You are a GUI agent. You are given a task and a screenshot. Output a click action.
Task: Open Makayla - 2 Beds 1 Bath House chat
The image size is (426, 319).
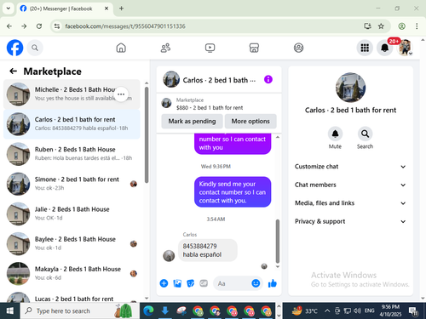(x=72, y=273)
